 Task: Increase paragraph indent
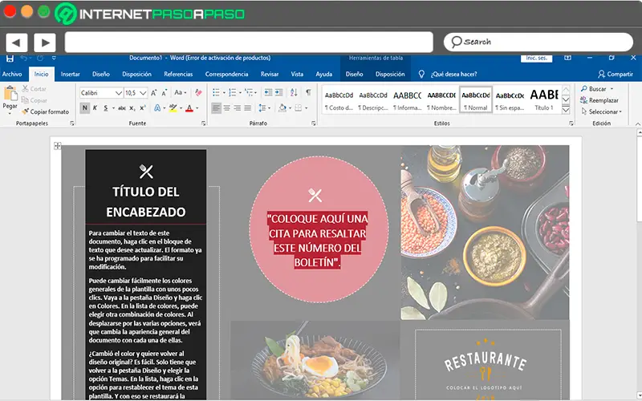(278, 93)
